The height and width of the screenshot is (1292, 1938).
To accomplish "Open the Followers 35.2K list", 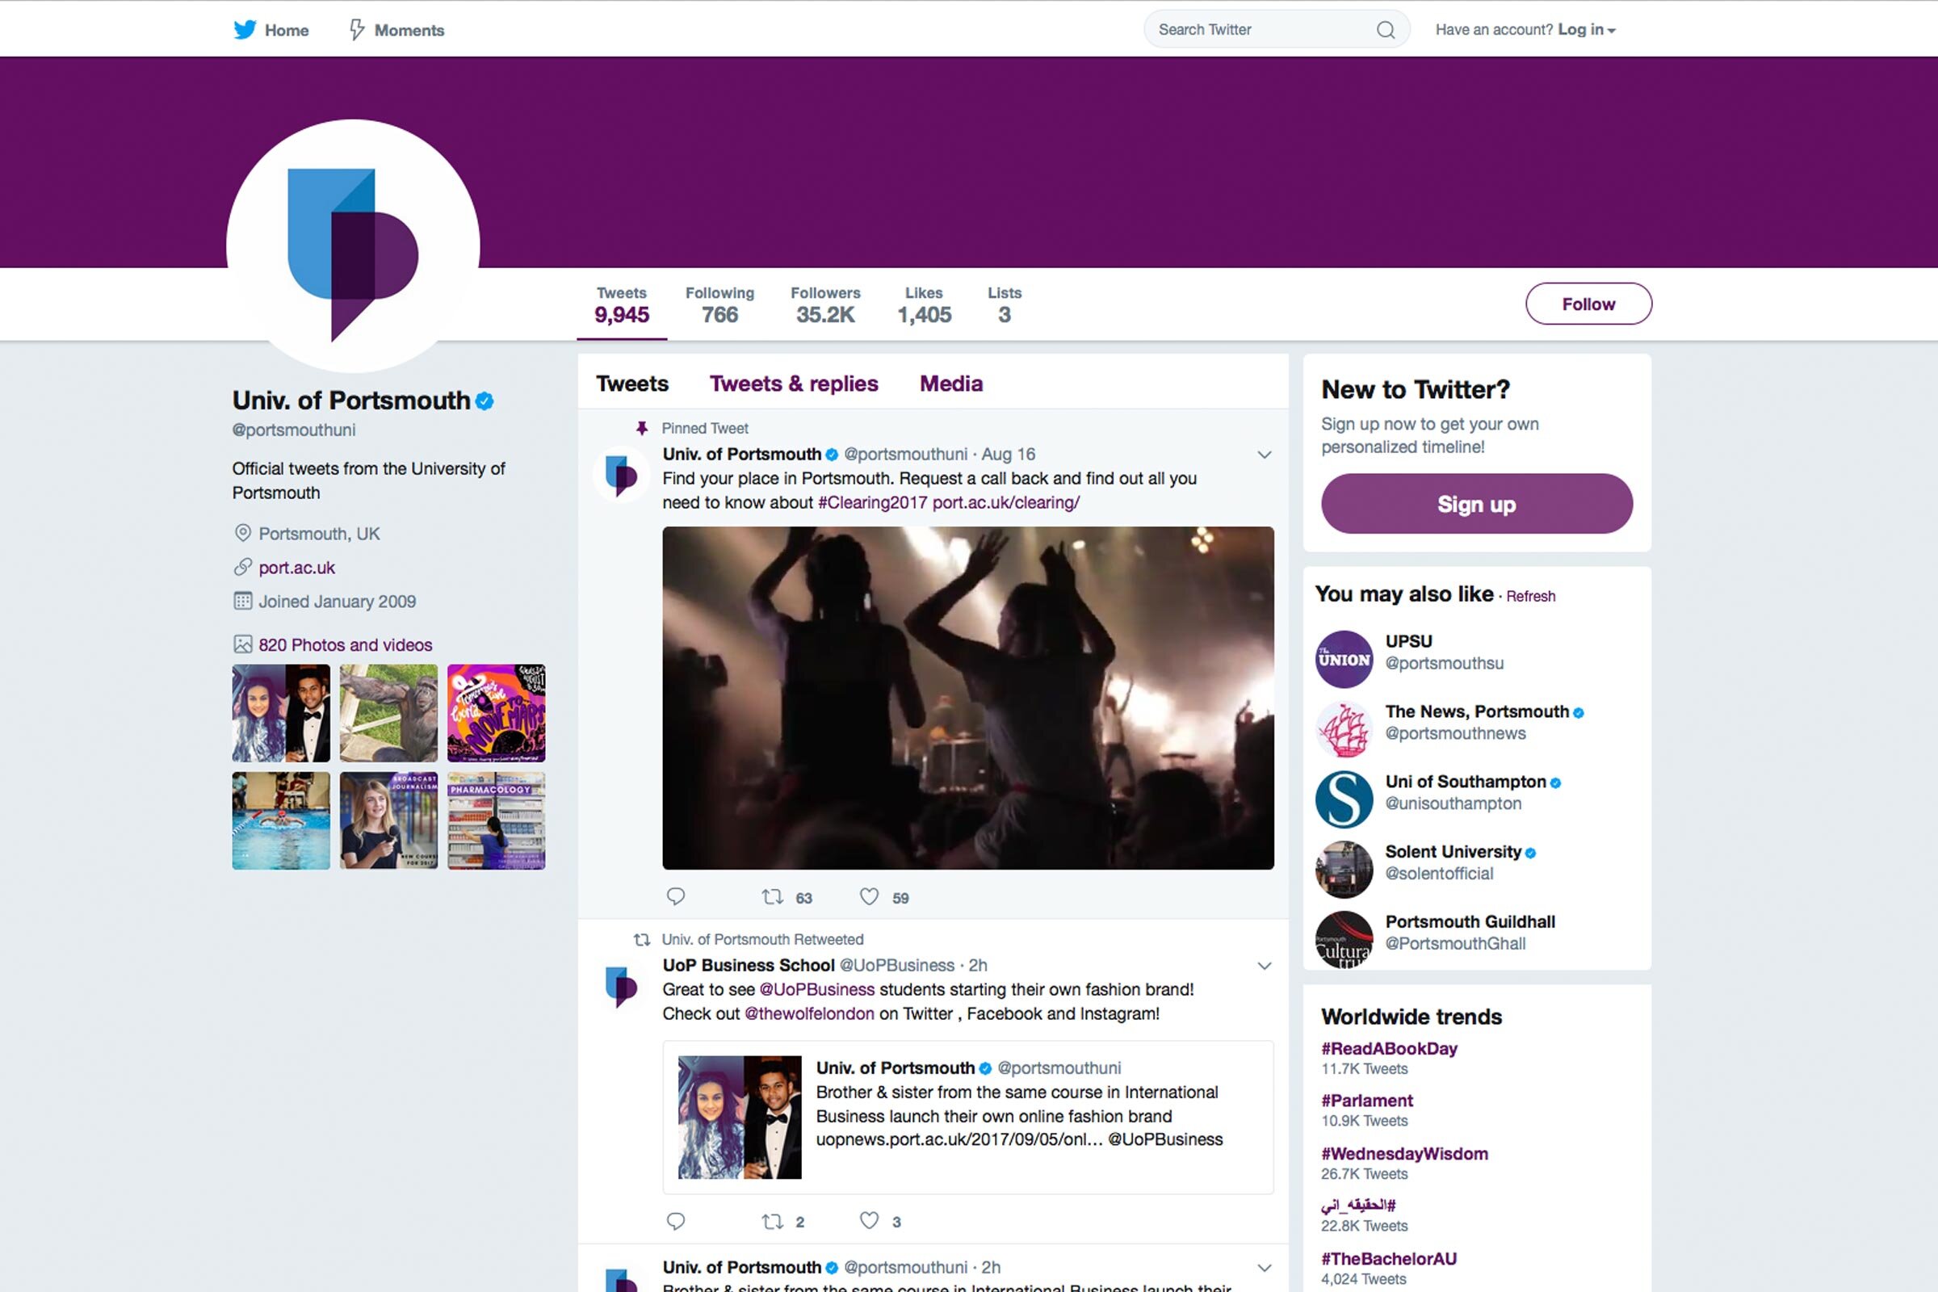I will click(x=824, y=305).
